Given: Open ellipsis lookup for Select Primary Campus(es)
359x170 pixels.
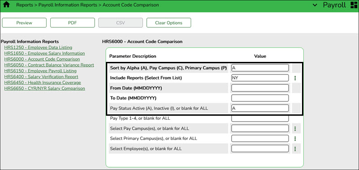Looking at the screenshot, I should pyautogui.click(x=295, y=139).
